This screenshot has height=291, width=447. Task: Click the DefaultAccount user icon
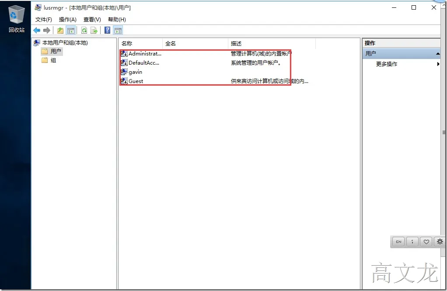(124, 62)
